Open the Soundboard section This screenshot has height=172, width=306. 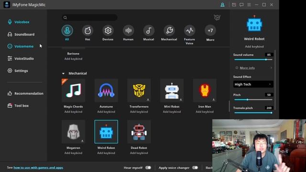[x=21, y=34]
